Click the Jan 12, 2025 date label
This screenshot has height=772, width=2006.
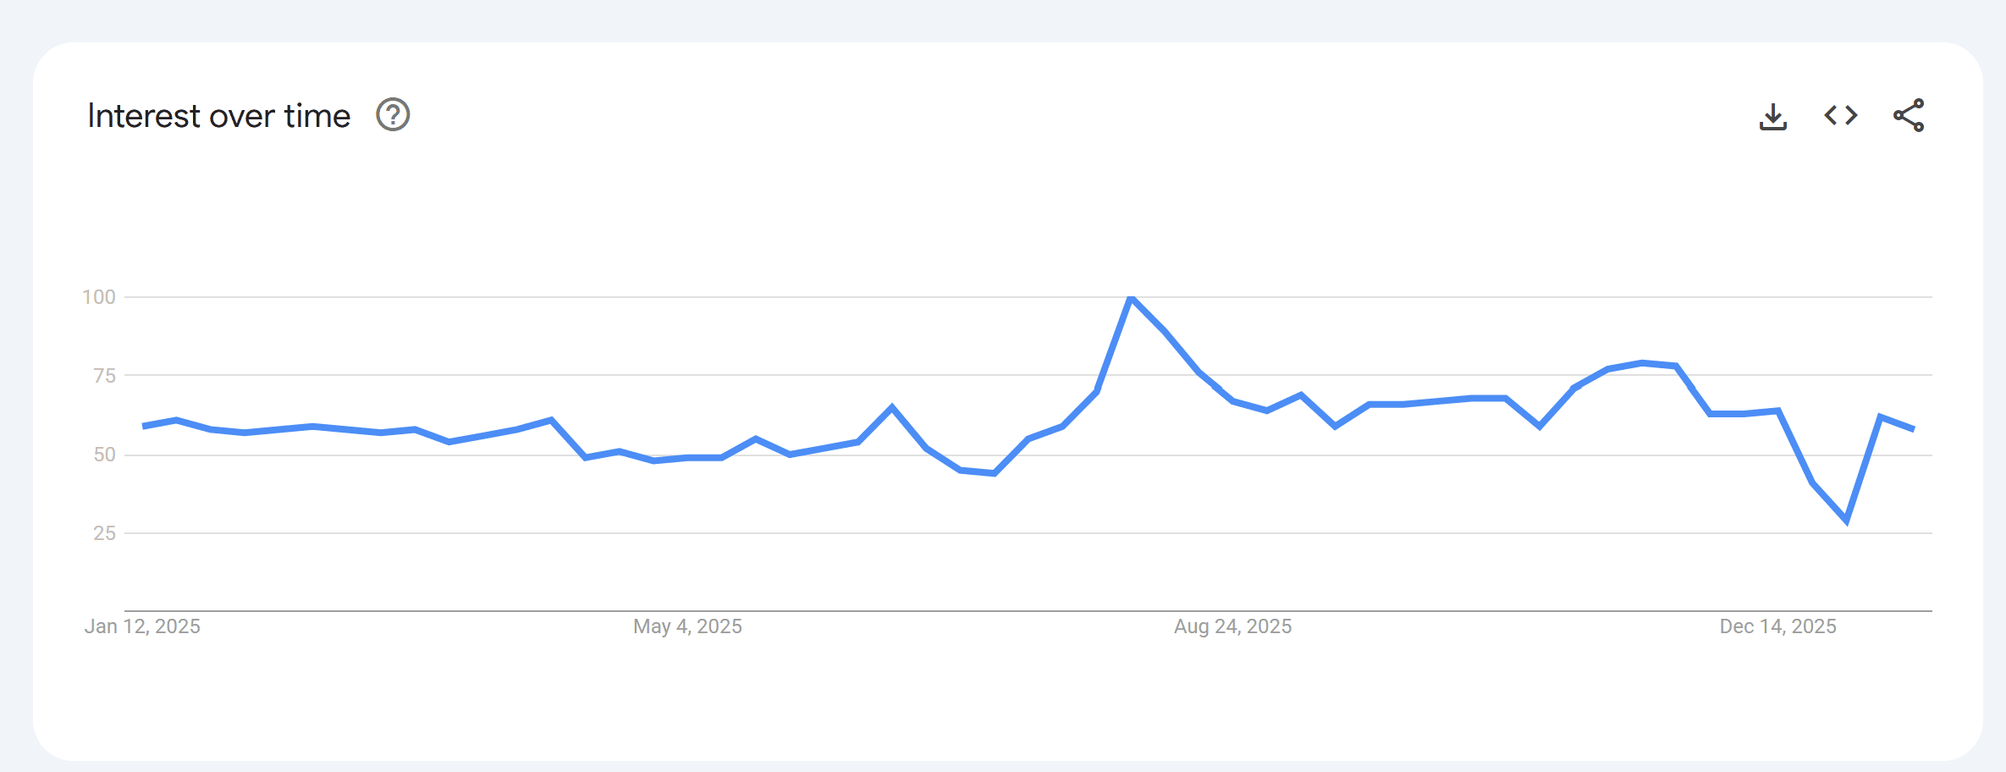tap(142, 626)
